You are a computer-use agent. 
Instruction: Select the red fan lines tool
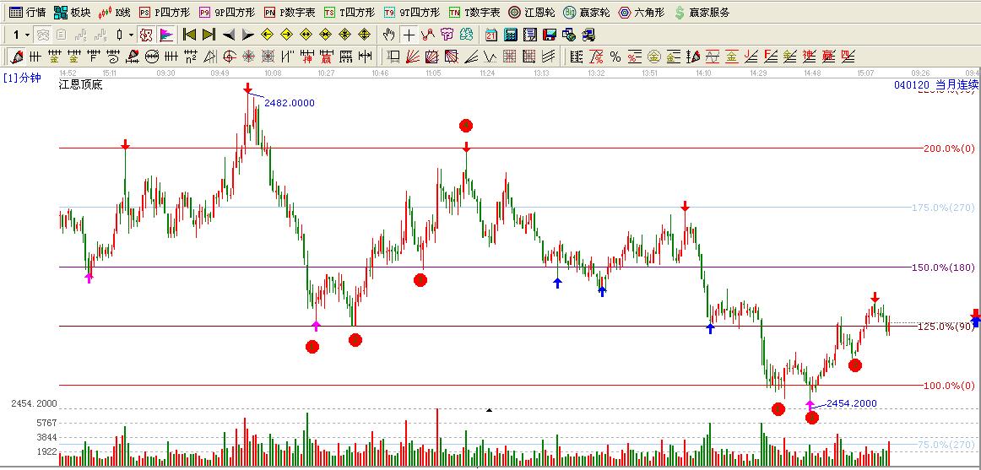[x=412, y=57]
